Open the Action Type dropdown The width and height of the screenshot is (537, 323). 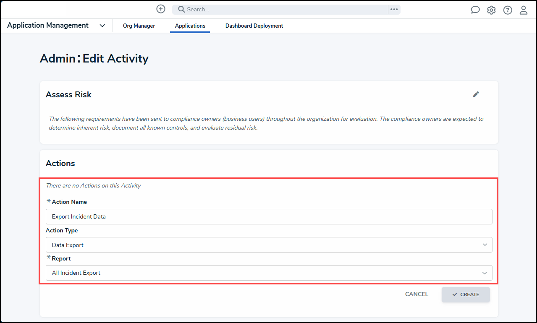269,245
